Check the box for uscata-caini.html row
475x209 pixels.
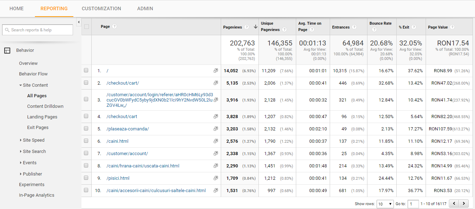(x=86, y=166)
